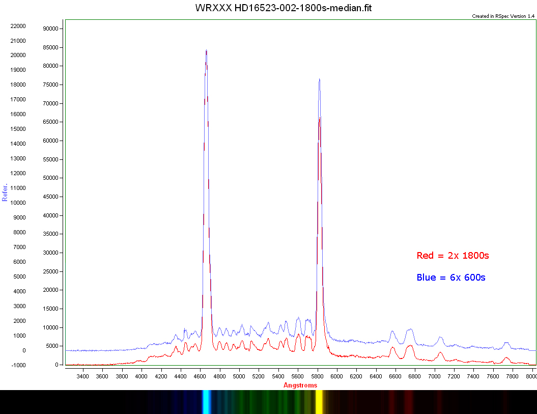Click the 'Refer.' y-axis label
This screenshot has width=537, height=414.
click(x=5, y=192)
